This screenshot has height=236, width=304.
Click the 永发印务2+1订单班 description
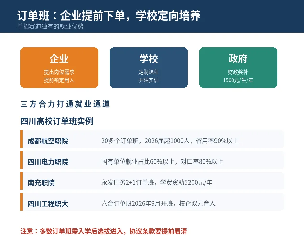tap(157, 182)
